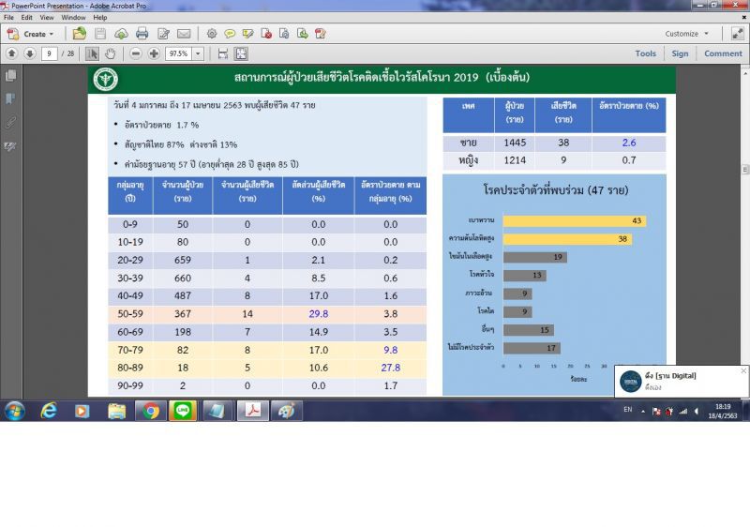750x527 pixels.
Task: Open the zoom level dropdown arrow
Action: coord(198,53)
